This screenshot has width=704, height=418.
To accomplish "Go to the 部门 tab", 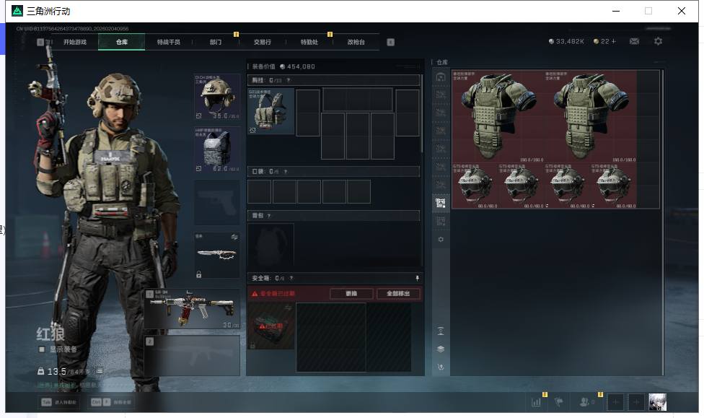I will coord(216,42).
